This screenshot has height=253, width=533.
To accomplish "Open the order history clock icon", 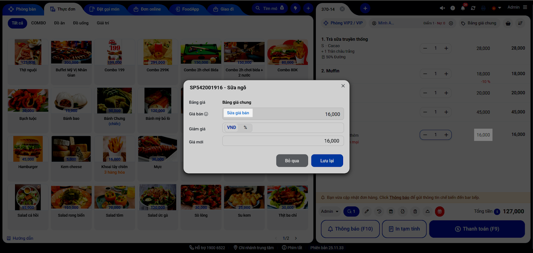I will [x=379, y=211].
